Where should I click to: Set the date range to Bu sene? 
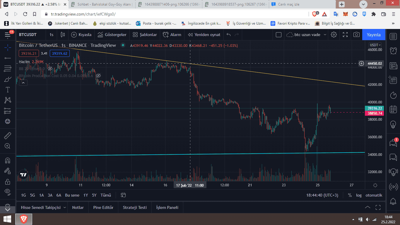click(x=72, y=195)
